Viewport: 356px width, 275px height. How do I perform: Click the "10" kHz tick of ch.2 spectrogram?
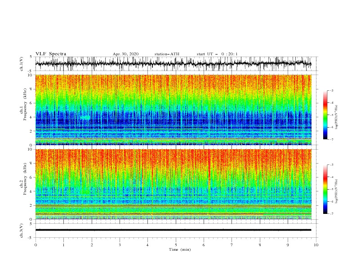pos(31,149)
